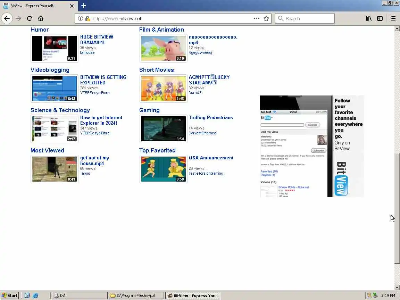Viewport: 400px width, 300px height.
Task: Visit YTBRSosyalEmre channel under Videoblogging
Action: [x=95, y=93]
